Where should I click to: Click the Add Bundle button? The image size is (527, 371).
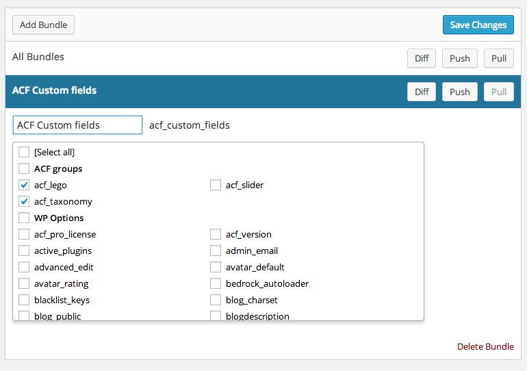pyautogui.click(x=43, y=25)
